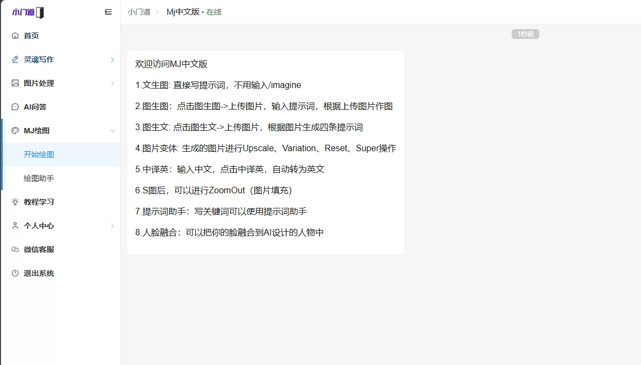Collapse the MJ绘图 submenu arrow
This screenshot has height=365, width=641.
click(113, 131)
